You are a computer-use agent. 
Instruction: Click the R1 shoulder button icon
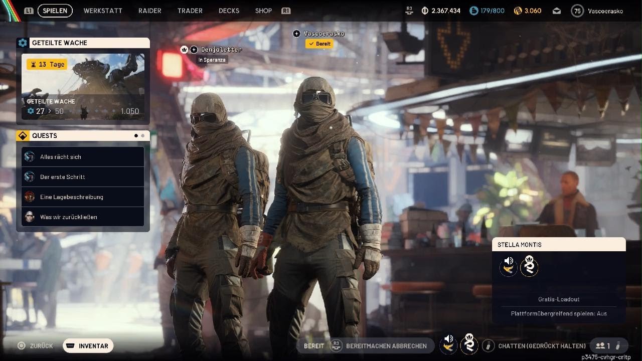(x=286, y=11)
